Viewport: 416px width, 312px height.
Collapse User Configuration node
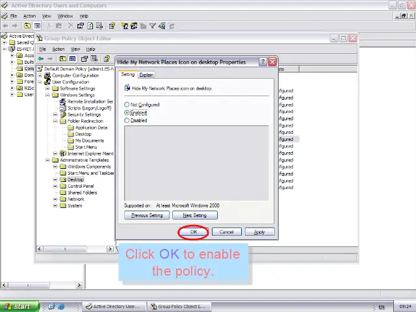(x=40, y=82)
